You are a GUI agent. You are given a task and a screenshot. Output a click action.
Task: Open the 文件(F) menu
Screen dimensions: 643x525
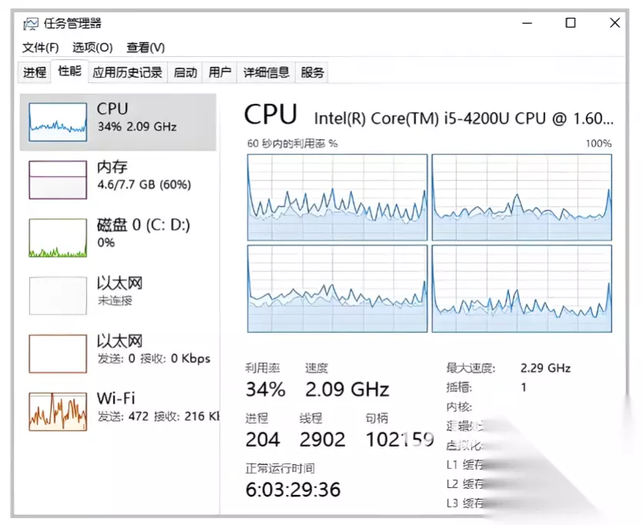tap(41, 48)
